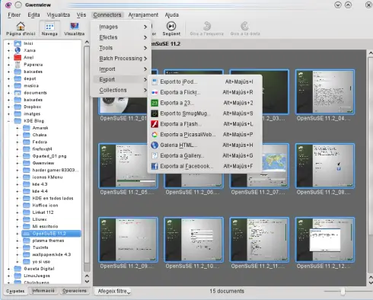373x300 pixels.
Task: Select thumbnail OpenSuSE 11.2_10
Action: (x=193, y=240)
